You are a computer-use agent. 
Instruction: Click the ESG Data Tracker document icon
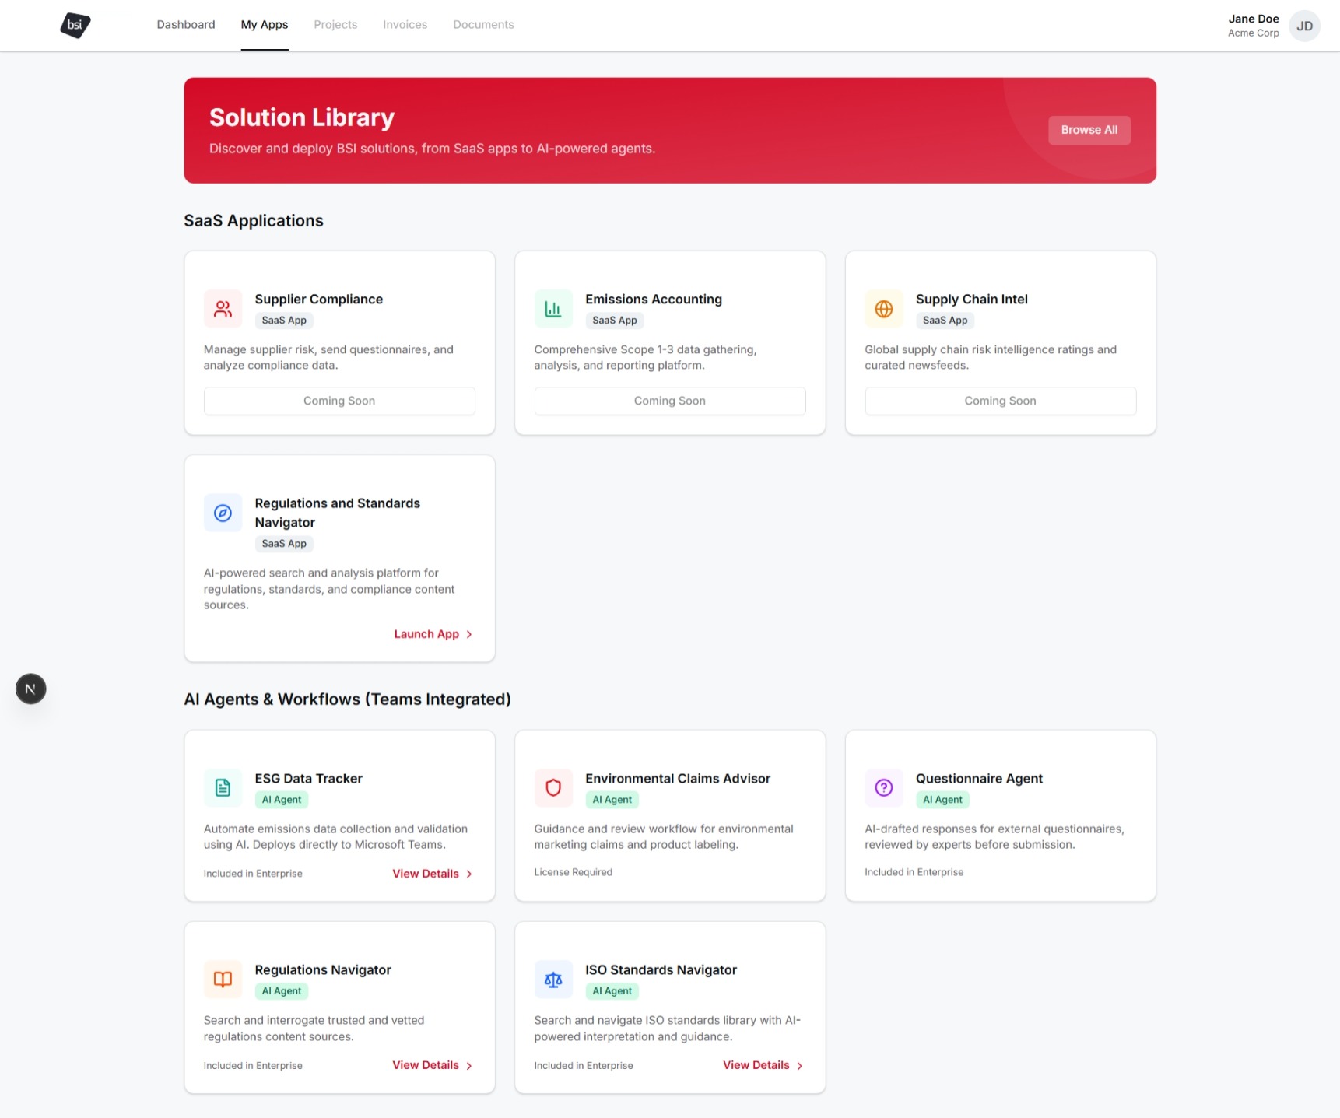click(223, 787)
